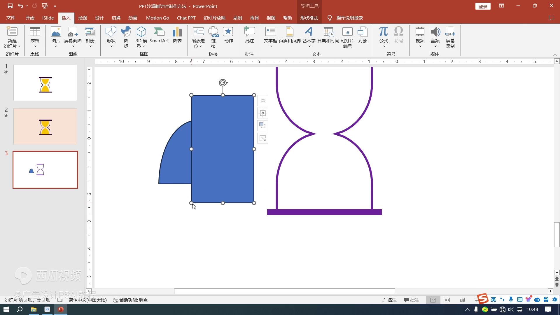Click the Zoom (缩放定位) icon
This screenshot has height=315, width=560.
(x=198, y=32)
